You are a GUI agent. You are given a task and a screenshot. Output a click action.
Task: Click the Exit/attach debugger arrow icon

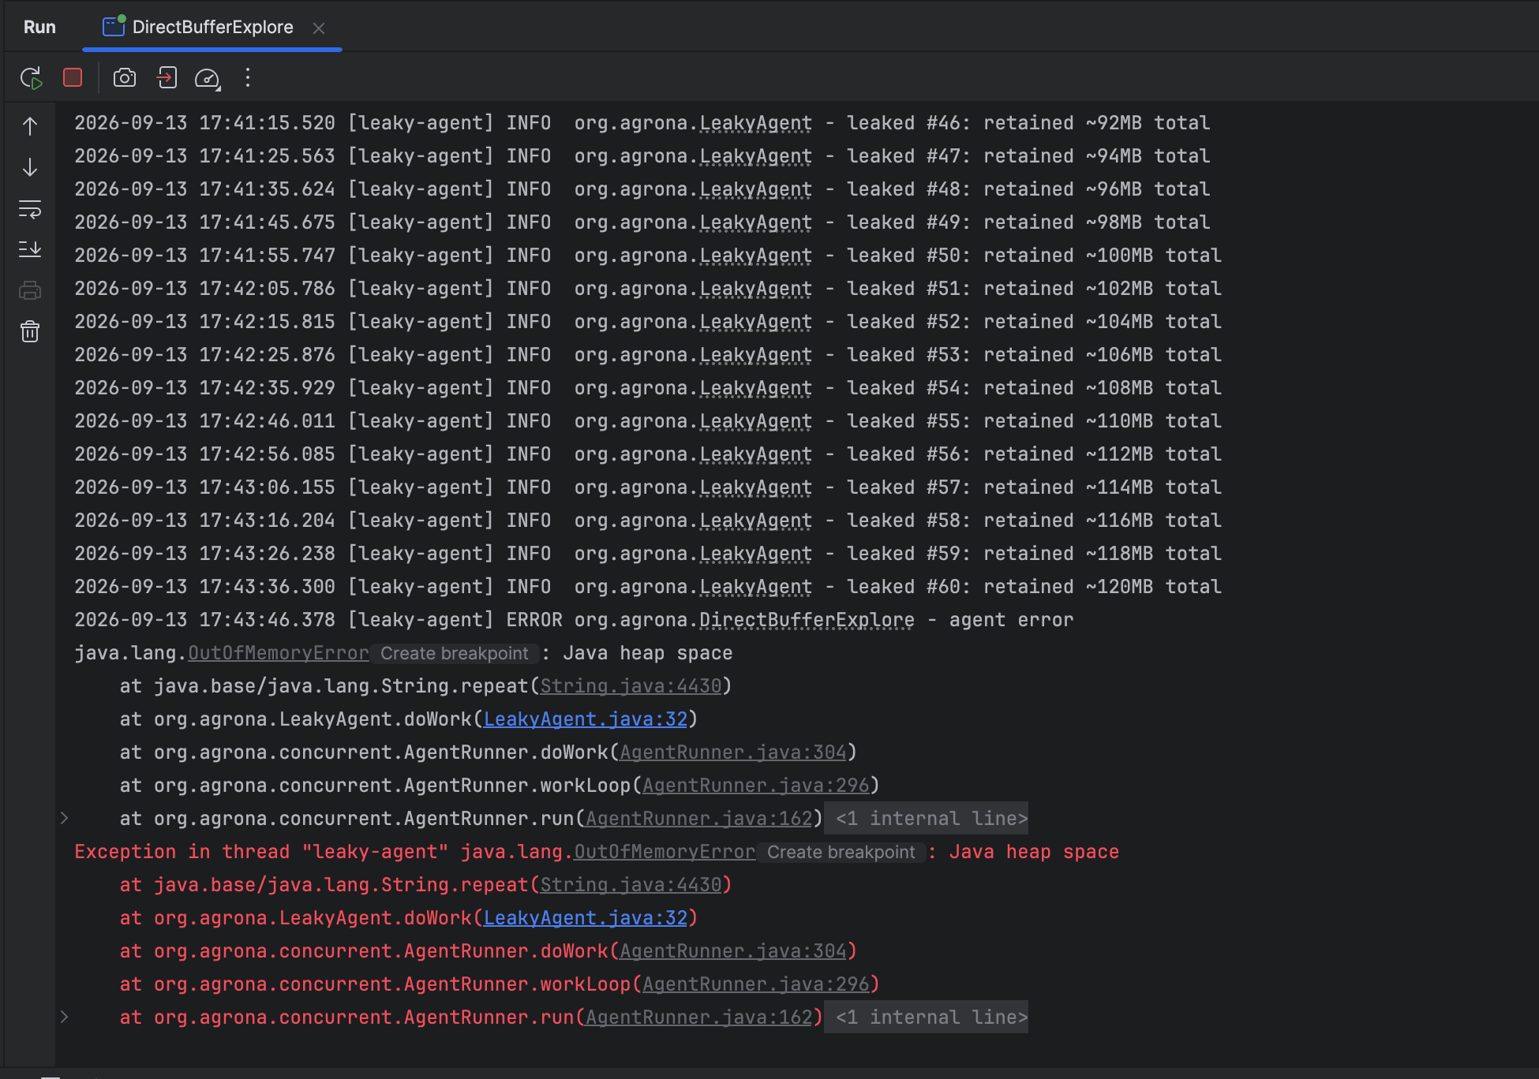pyautogui.click(x=167, y=77)
